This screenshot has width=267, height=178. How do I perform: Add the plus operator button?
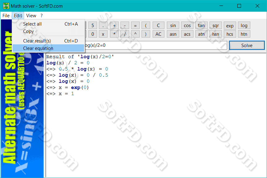[114, 26]
